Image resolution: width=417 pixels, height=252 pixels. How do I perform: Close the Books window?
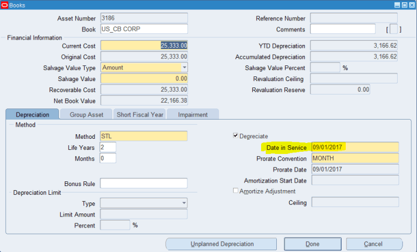(411, 5)
